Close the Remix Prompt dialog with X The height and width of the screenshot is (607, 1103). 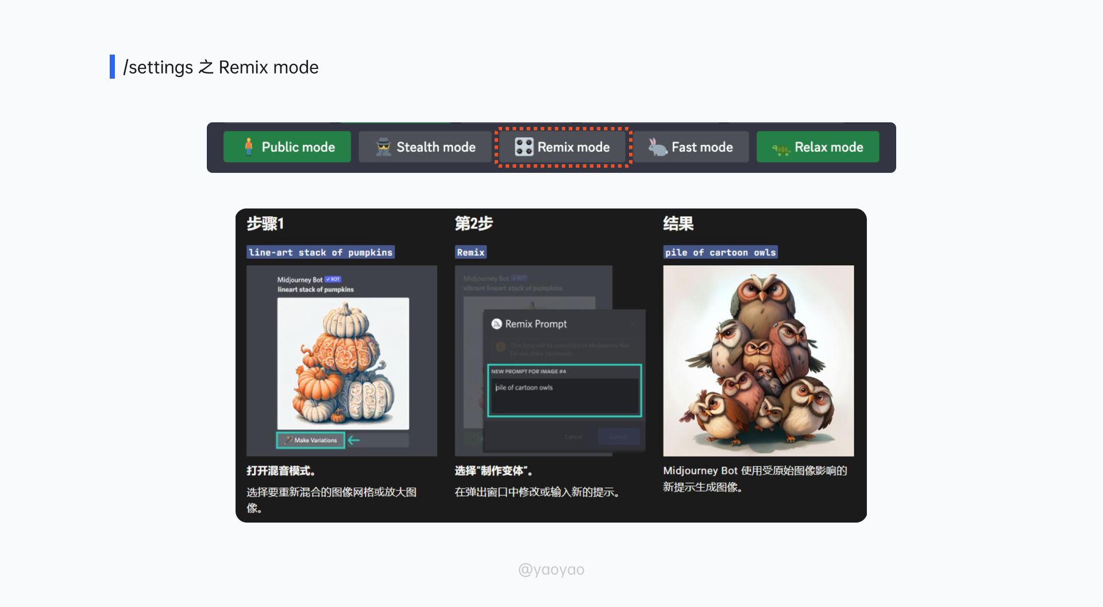pyautogui.click(x=633, y=323)
